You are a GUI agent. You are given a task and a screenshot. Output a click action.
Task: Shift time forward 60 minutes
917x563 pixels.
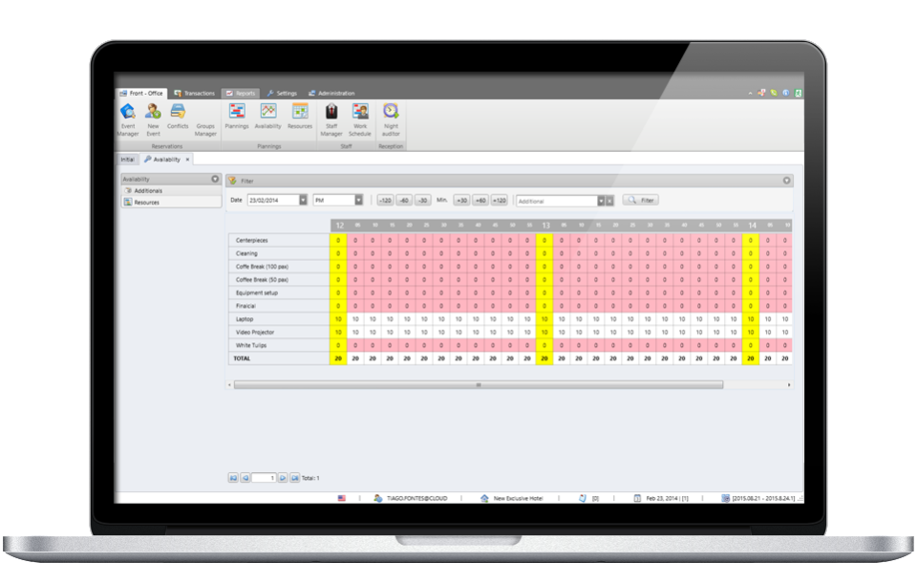click(480, 200)
